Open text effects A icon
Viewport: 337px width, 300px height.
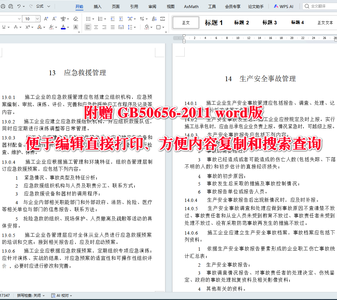[x=39, y=27]
